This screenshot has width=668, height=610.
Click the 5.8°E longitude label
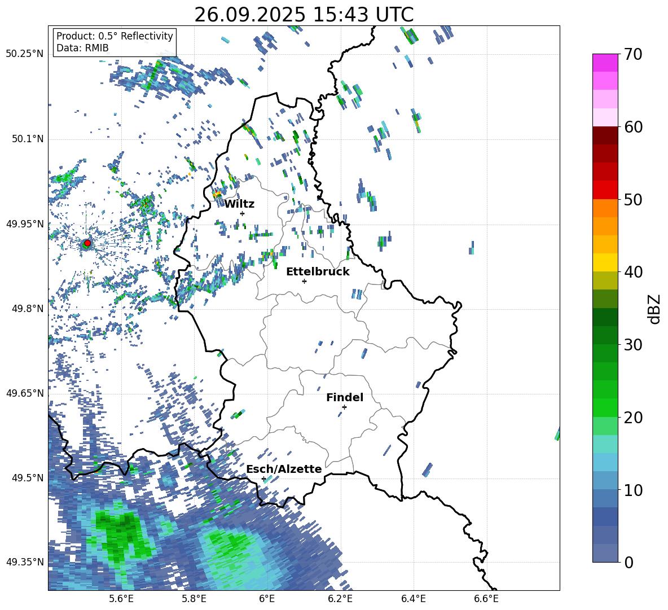coord(194,599)
